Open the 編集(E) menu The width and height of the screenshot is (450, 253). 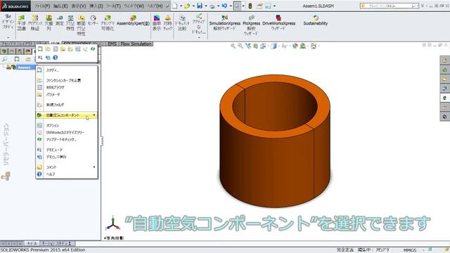pos(60,6)
